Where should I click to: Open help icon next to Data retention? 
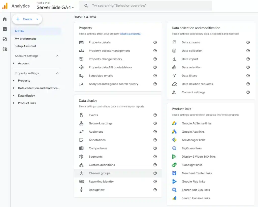(248, 67)
